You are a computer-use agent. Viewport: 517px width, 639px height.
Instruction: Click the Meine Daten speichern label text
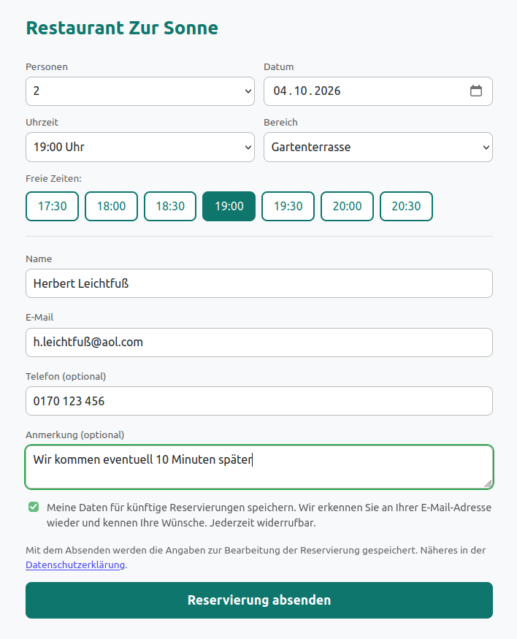[269, 515]
